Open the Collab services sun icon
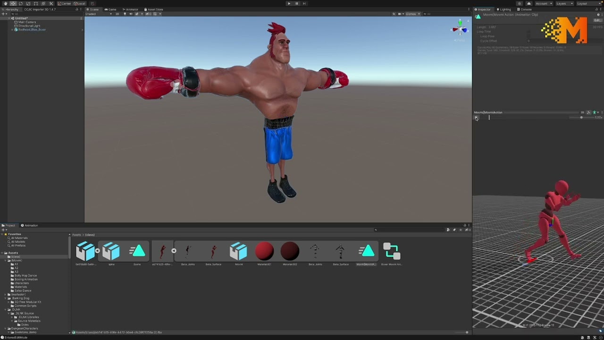Viewport: 604px width, 340px height. [520, 3]
